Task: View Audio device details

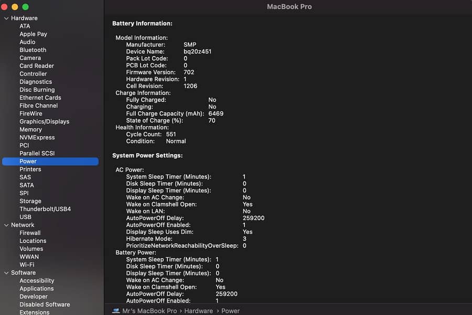Action: pyautogui.click(x=27, y=42)
